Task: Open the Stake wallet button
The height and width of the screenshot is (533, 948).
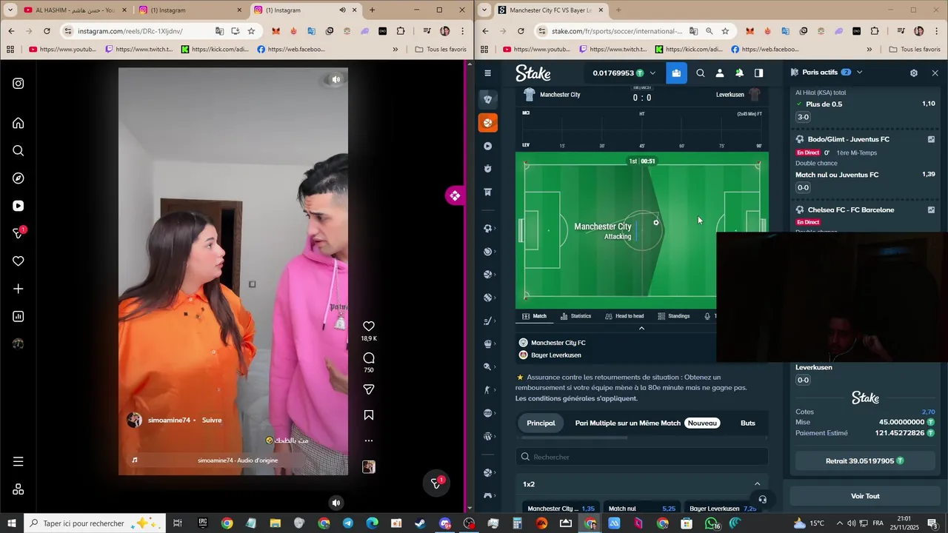Action: (676, 73)
